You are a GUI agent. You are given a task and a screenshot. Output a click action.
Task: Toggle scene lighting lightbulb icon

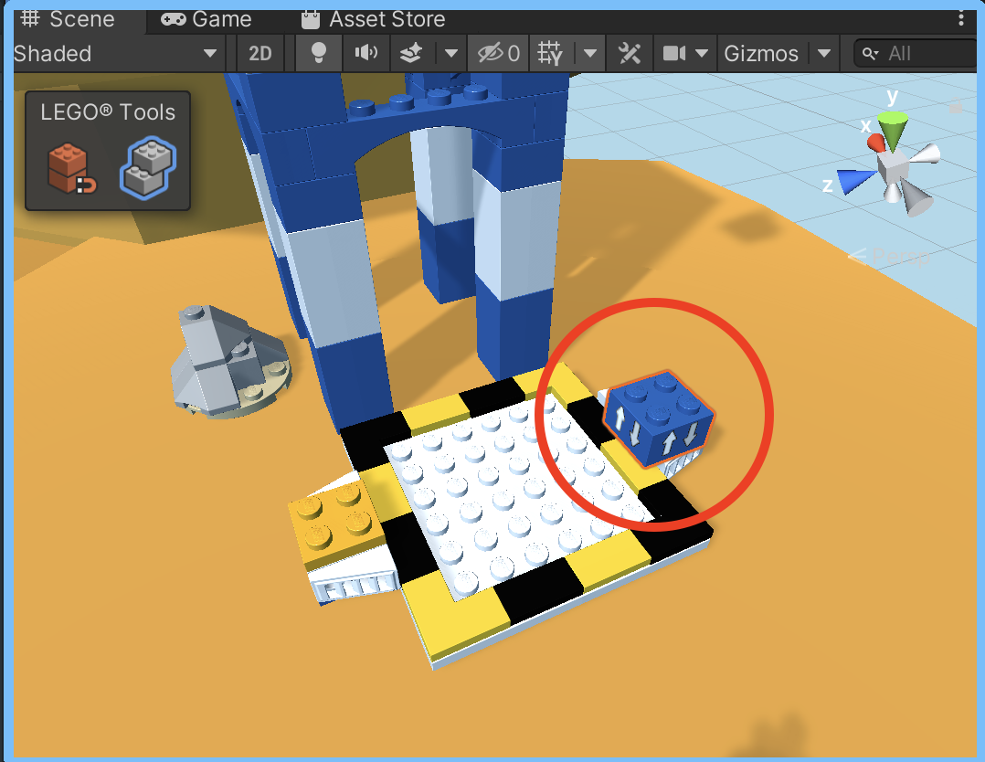click(319, 54)
